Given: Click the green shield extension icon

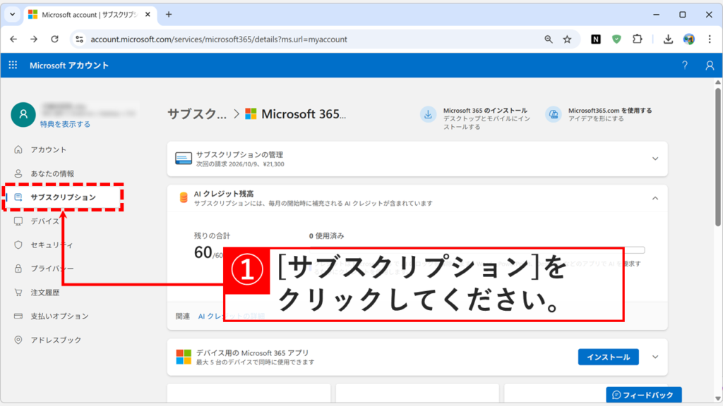Looking at the screenshot, I should click(x=616, y=39).
